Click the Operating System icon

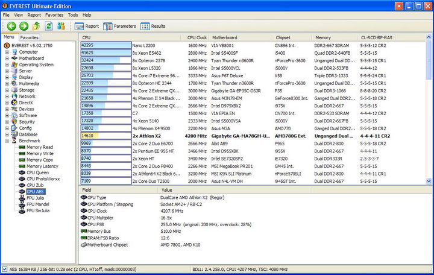(14, 65)
